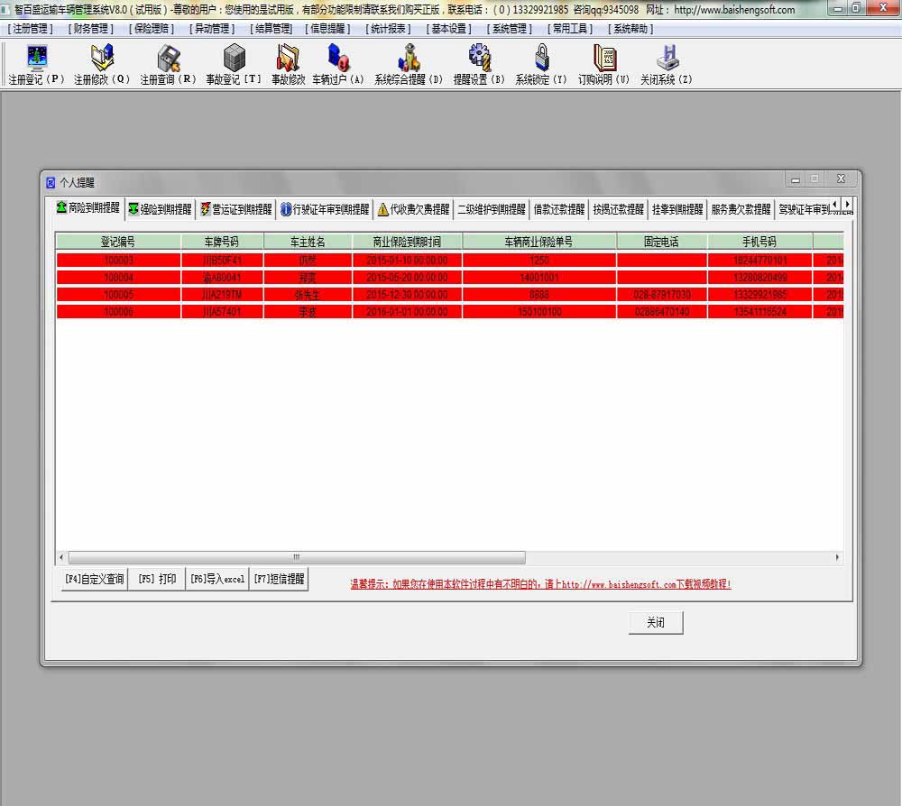Select the row with 登记编号 100006
The image size is (902, 806).
450,312
